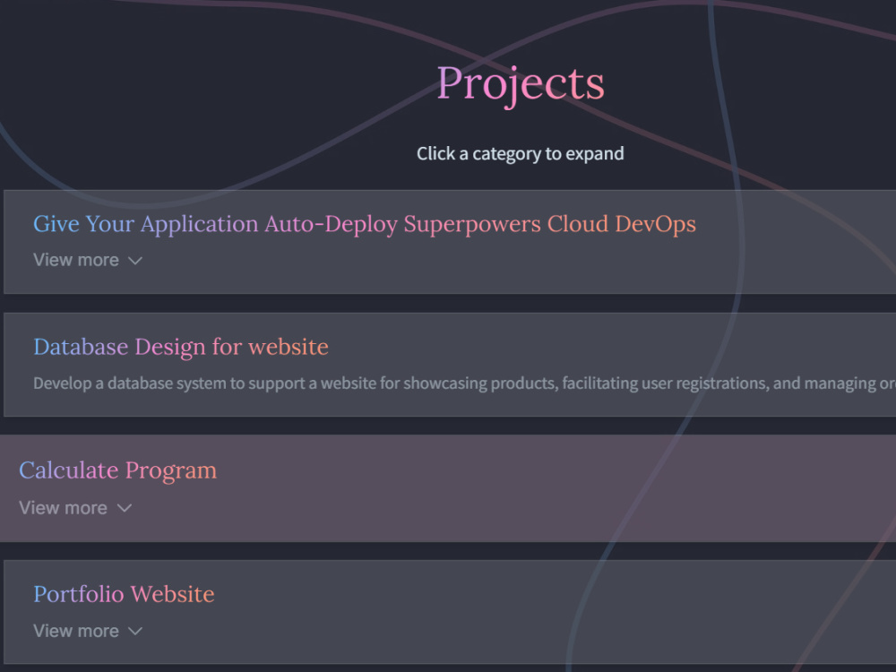Click the 'Develop a database system' description text
This screenshot has width=896, height=672.
[x=464, y=383]
